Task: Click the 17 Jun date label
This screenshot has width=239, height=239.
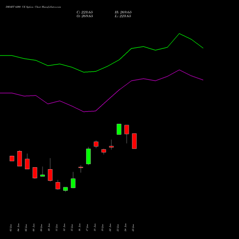Action: click(87, 228)
